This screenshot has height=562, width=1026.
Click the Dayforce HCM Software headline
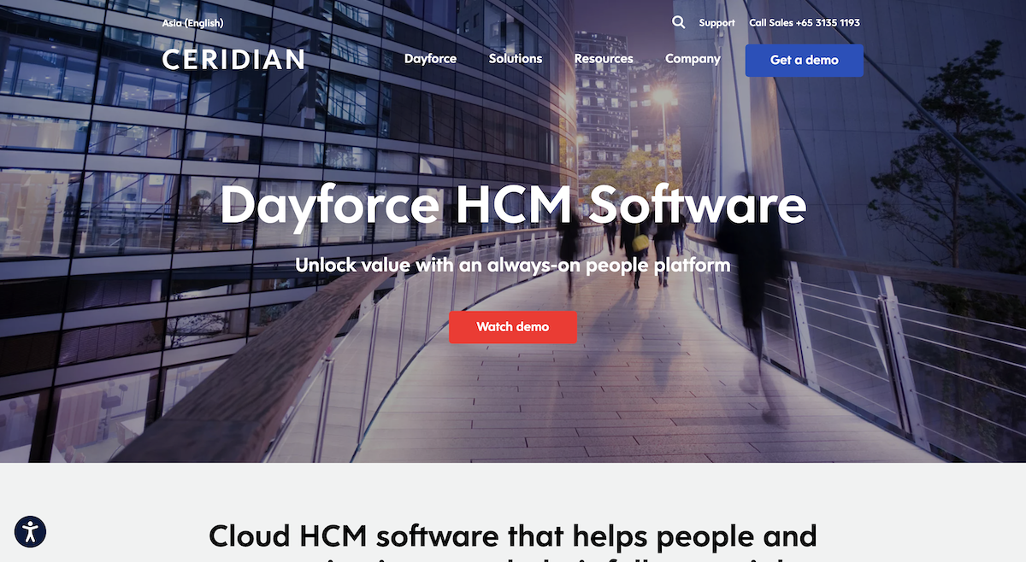[513, 206]
